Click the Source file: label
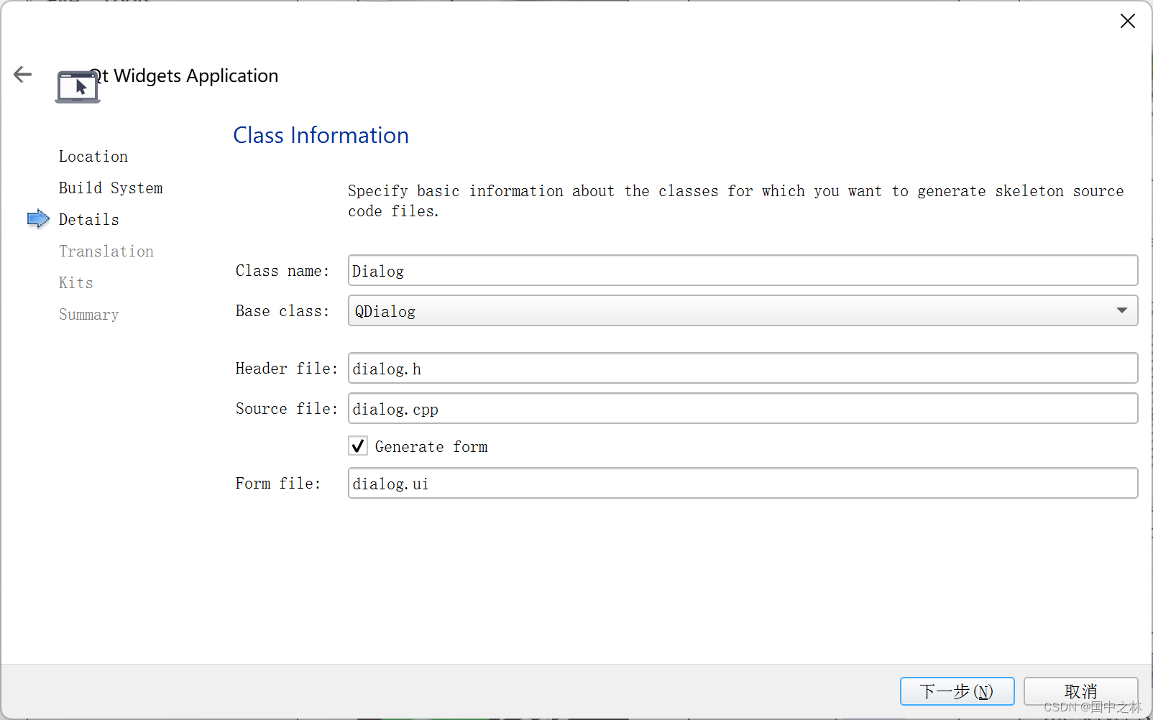Screen dimensions: 1153x720 (x=287, y=409)
